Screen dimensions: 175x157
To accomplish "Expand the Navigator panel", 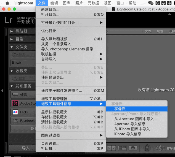I will [x=11, y=31].
